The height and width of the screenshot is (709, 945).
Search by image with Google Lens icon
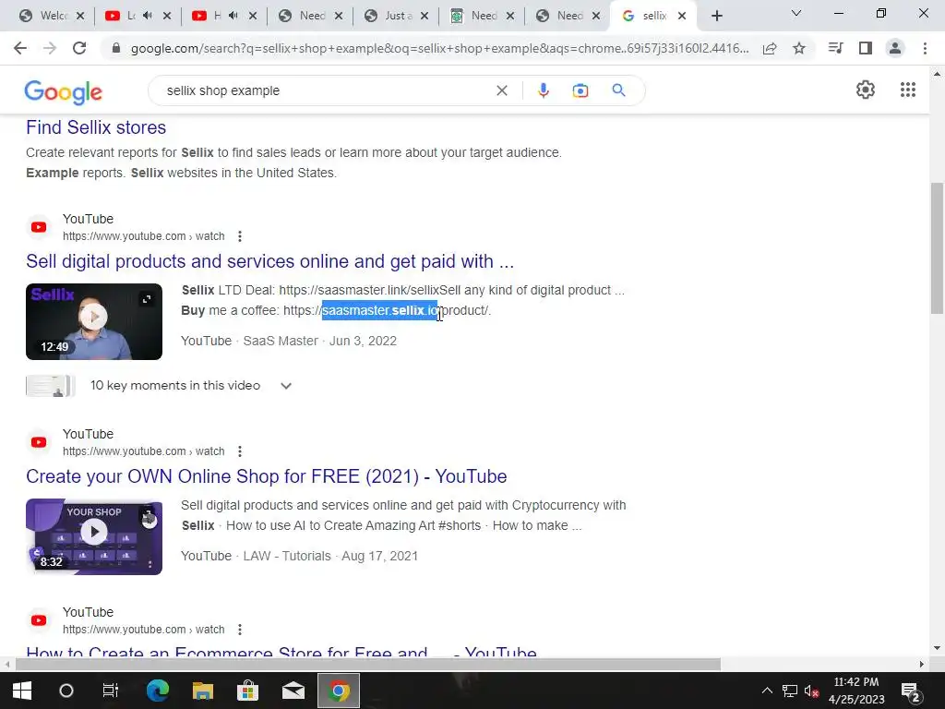(x=580, y=90)
